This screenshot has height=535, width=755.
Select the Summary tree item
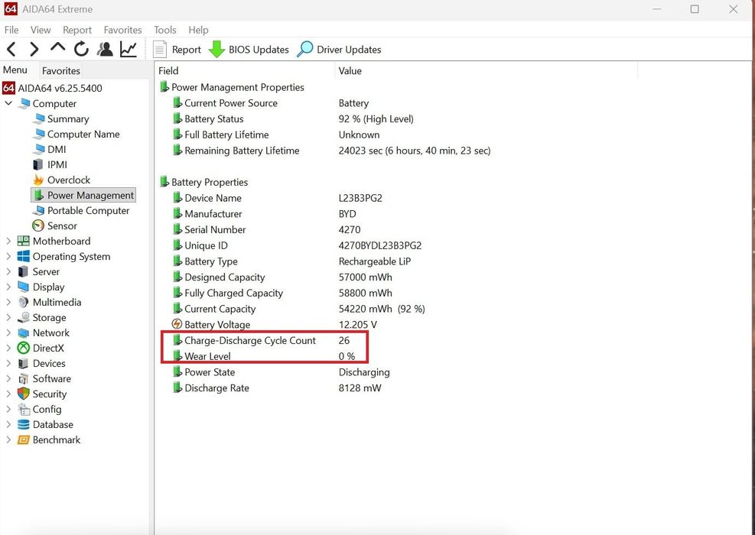(x=68, y=118)
